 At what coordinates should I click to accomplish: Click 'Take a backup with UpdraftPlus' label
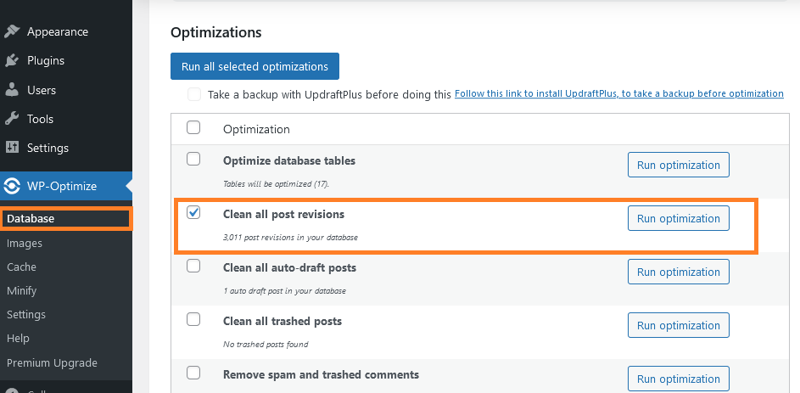coord(329,95)
